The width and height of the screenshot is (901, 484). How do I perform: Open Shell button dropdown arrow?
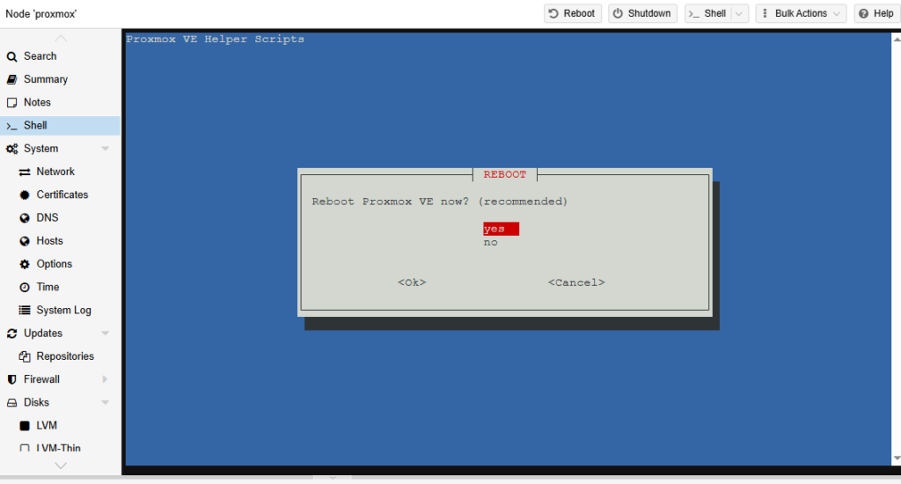coord(739,13)
